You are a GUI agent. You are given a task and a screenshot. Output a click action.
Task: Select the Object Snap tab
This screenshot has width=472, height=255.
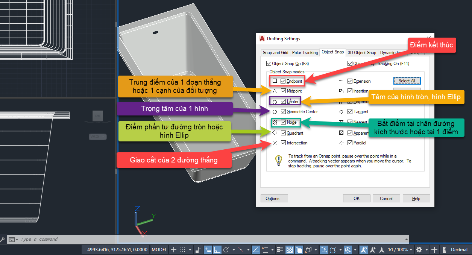click(x=333, y=52)
